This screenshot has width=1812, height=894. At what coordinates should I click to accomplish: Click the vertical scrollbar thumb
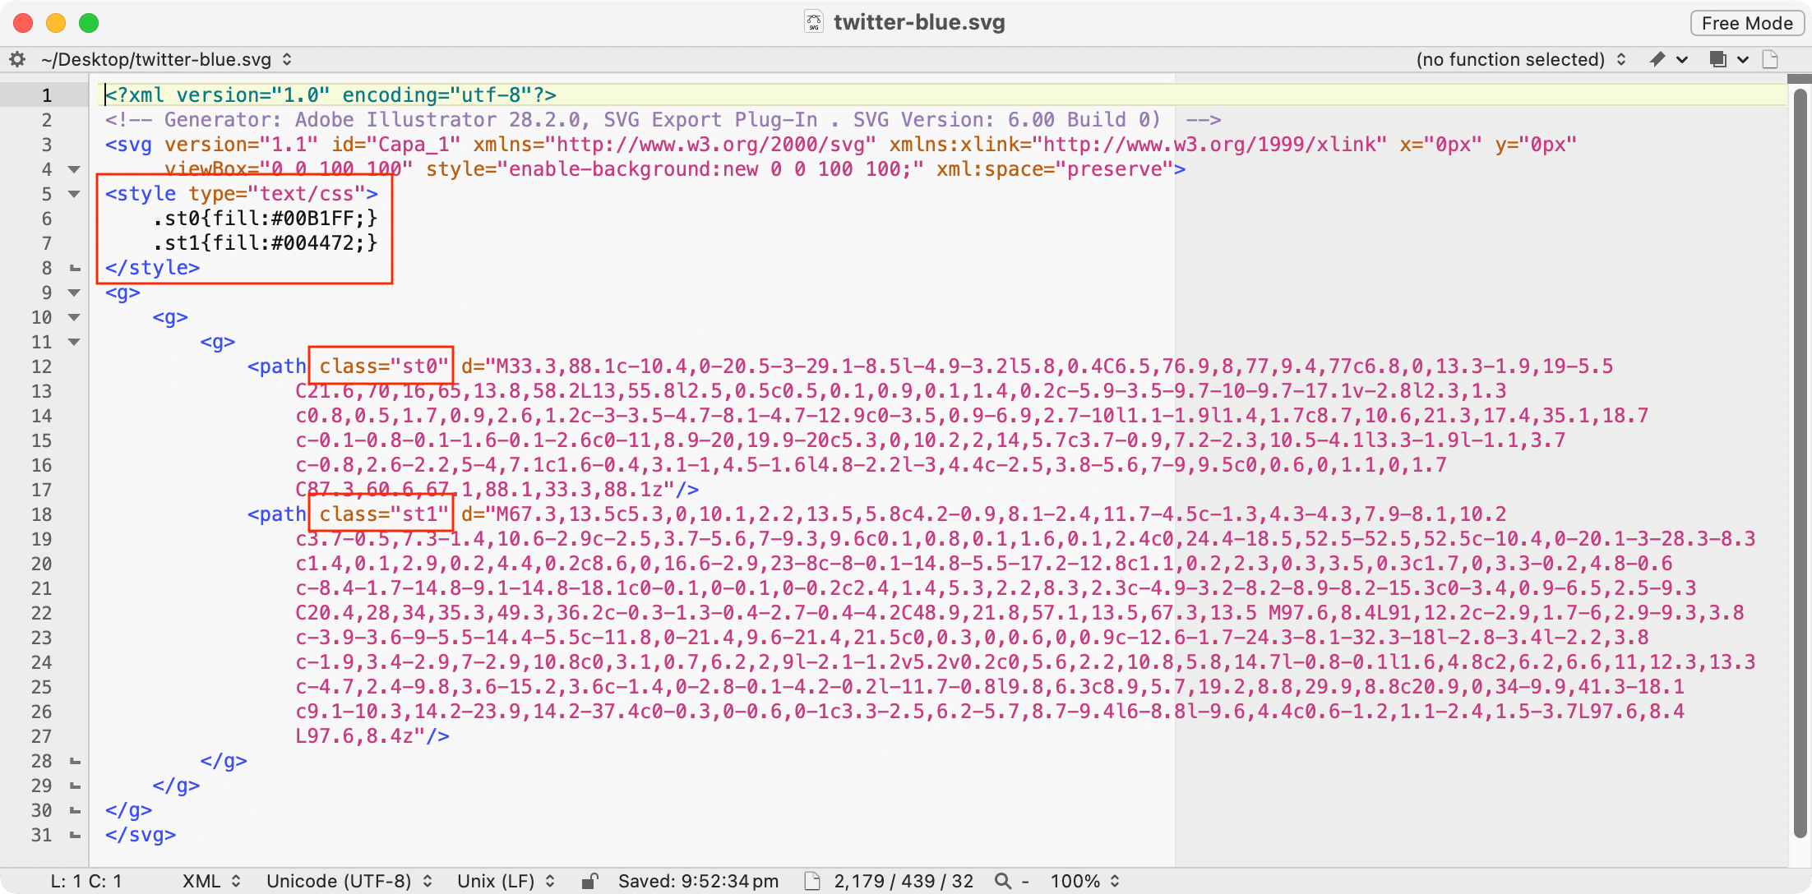pos(1800,463)
